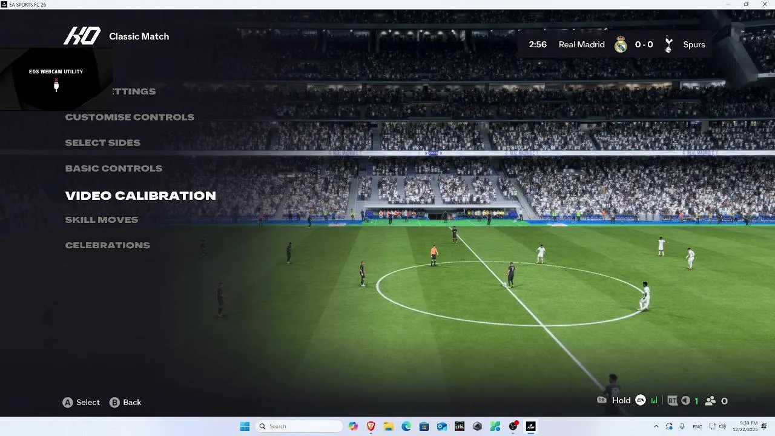The width and height of the screenshot is (775, 436).
Task: Click the EOS Webcam Utility overlay
Action: pos(56,79)
